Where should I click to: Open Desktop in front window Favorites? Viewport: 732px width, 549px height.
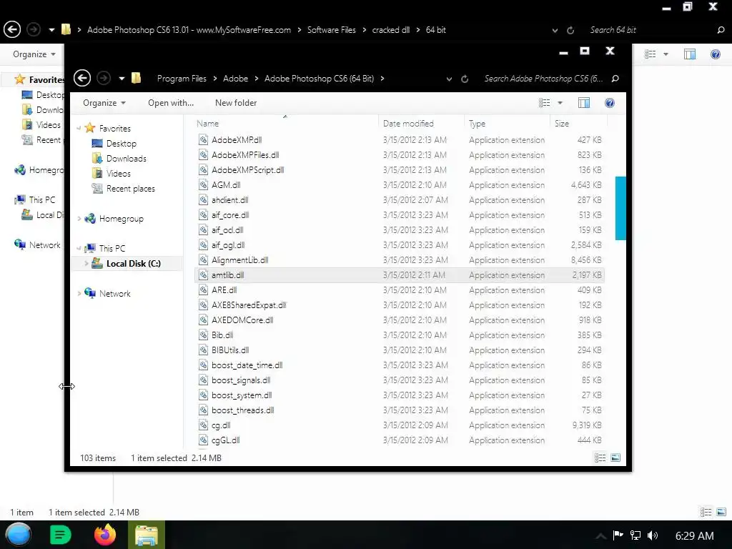[122, 143]
